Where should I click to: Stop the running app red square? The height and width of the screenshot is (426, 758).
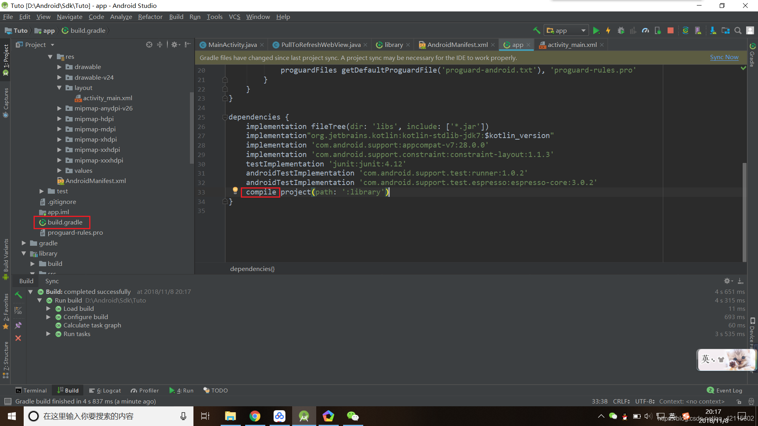670,30
